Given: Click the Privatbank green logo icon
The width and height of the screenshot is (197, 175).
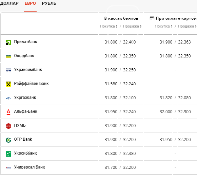Looking at the screenshot, I should (8, 42).
